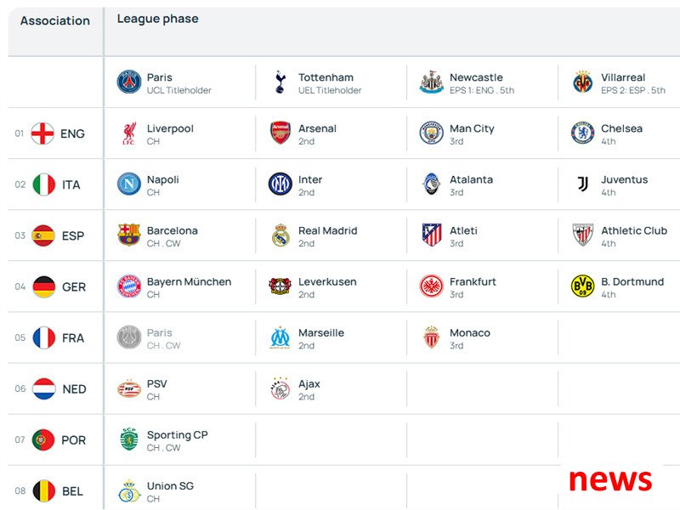Click the Tottenham cockerel logo
The width and height of the screenshot is (680, 510).
280,82
